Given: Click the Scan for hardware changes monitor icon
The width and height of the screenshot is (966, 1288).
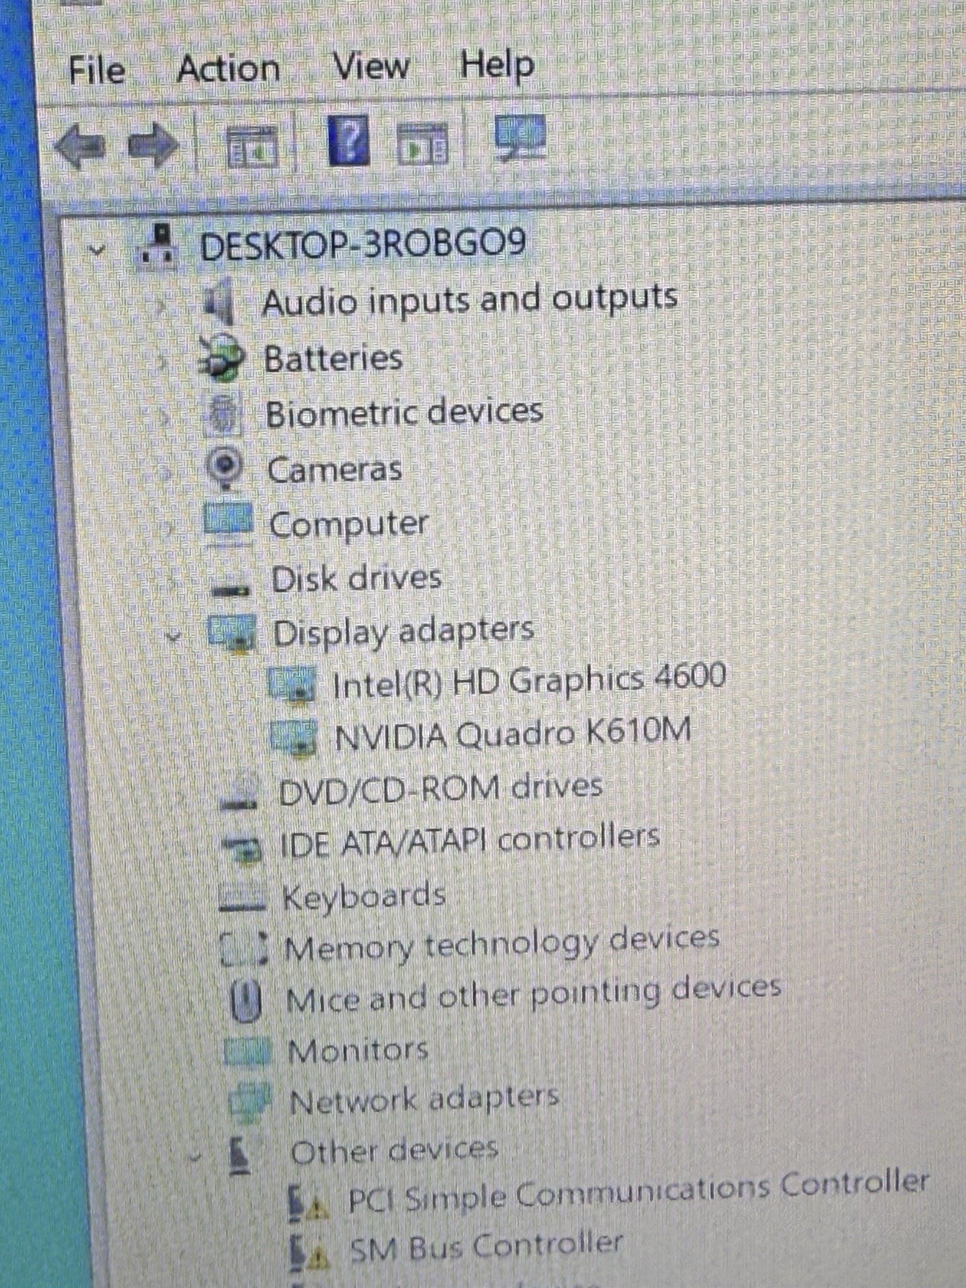Looking at the screenshot, I should tap(520, 137).
